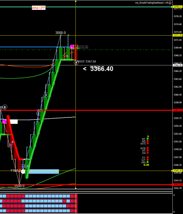Click the H4 red status square

(147, 153)
